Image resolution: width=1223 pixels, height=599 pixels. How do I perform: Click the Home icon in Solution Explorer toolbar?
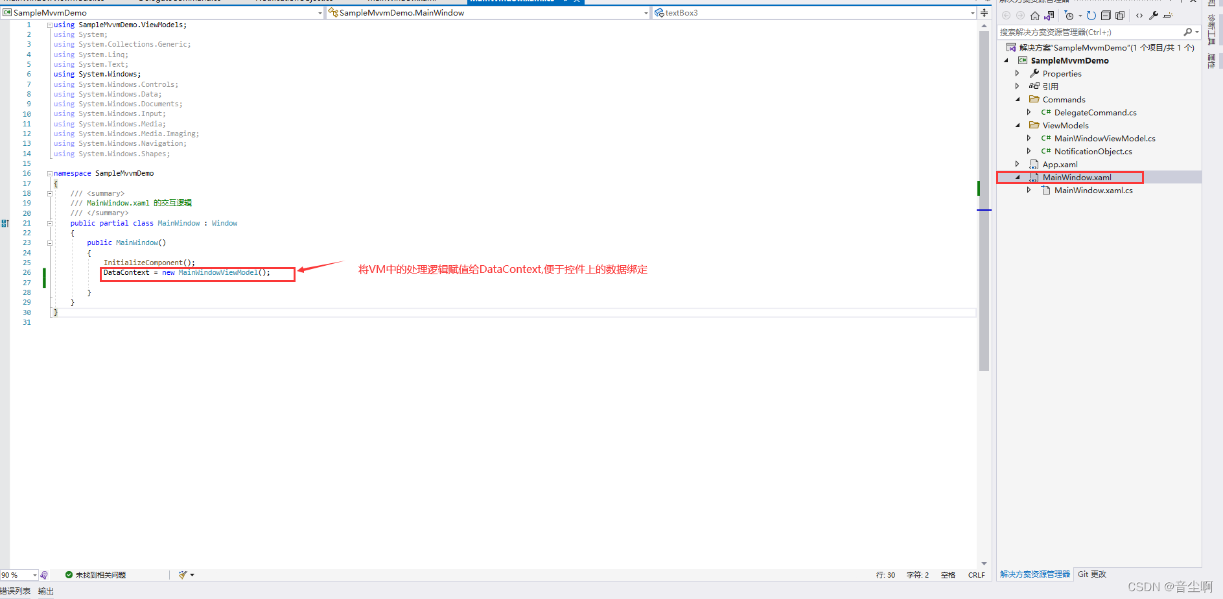pos(1035,16)
